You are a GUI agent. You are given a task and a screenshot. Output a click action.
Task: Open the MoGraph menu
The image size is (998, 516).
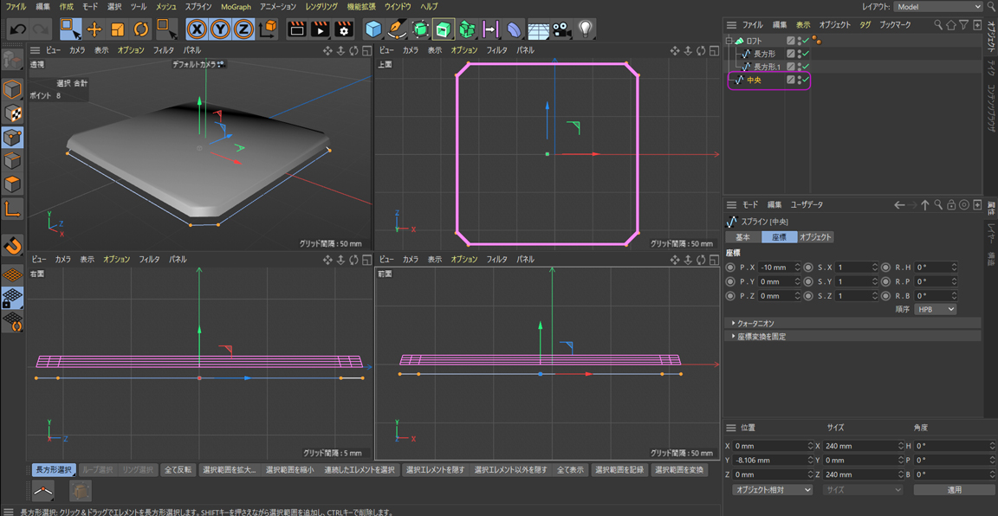(x=236, y=7)
